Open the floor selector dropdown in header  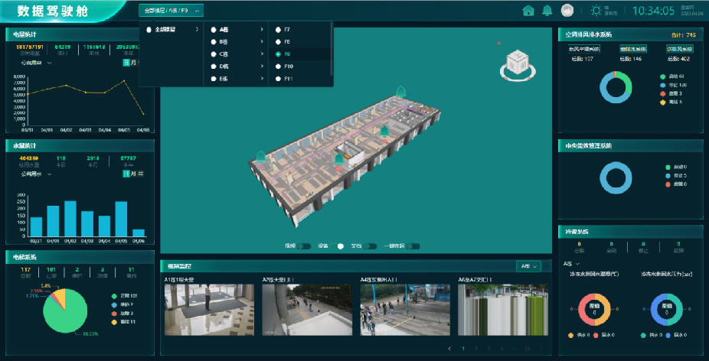pos(172,11)
